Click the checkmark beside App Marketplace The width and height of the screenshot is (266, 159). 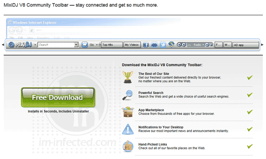250,112
